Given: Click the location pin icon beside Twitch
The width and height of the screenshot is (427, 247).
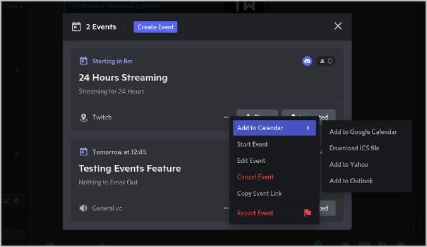Looking at the screenshot, I should click(x=84, y=117).
